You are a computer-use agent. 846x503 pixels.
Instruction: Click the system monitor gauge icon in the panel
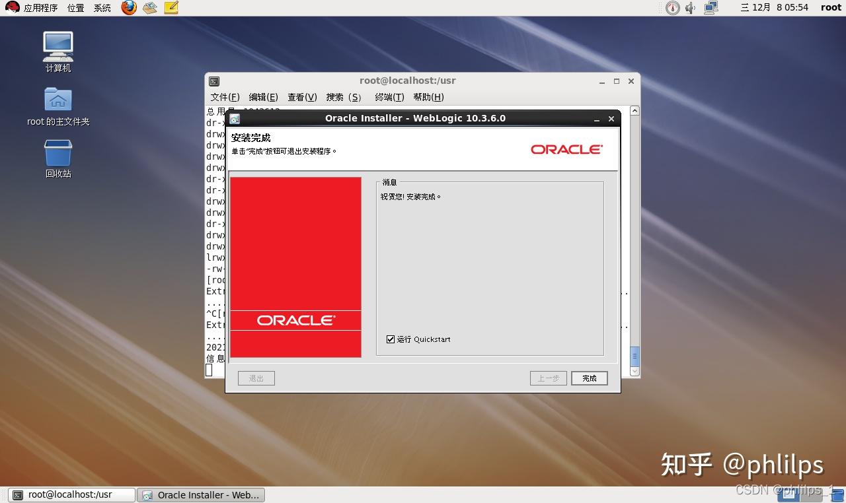tap(672, 8)
